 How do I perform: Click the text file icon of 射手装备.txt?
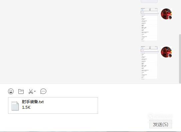(15, 106)
